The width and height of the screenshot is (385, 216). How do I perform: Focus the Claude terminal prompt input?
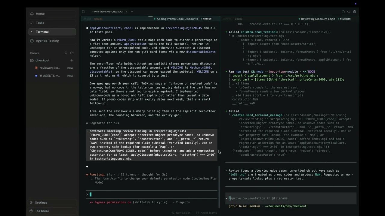(x=152, y=194)
